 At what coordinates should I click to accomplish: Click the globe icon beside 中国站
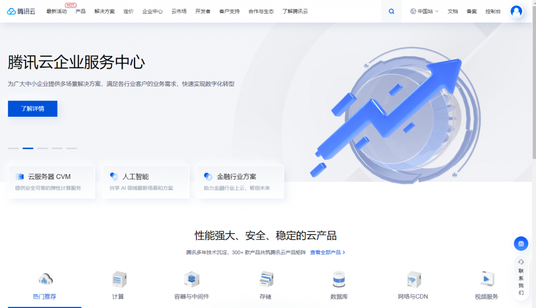tap(413, 12)
